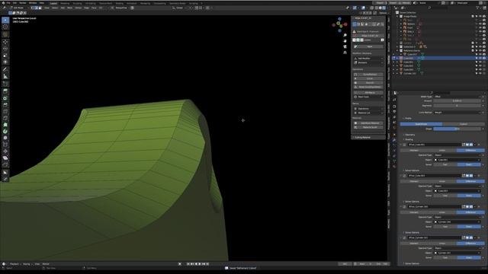Click the pan hand viewport icon

[345, 41]
